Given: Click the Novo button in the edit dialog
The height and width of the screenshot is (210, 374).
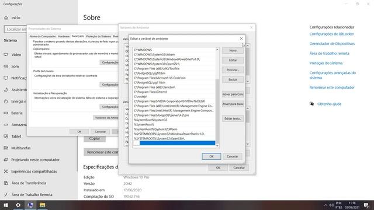Looking at the screenshot, I should coord(233,51).
